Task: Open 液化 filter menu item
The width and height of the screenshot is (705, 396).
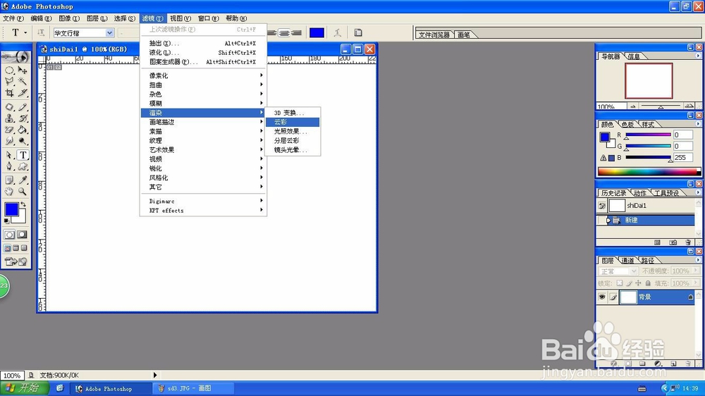Action: click(204, 53)
